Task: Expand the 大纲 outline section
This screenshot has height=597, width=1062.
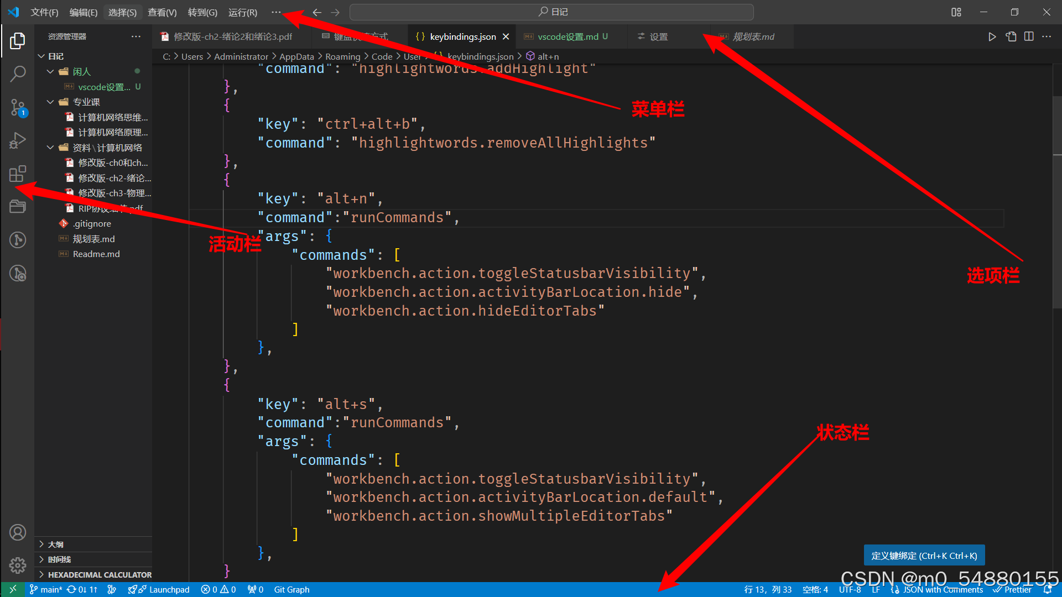Action: coord(55,544)
